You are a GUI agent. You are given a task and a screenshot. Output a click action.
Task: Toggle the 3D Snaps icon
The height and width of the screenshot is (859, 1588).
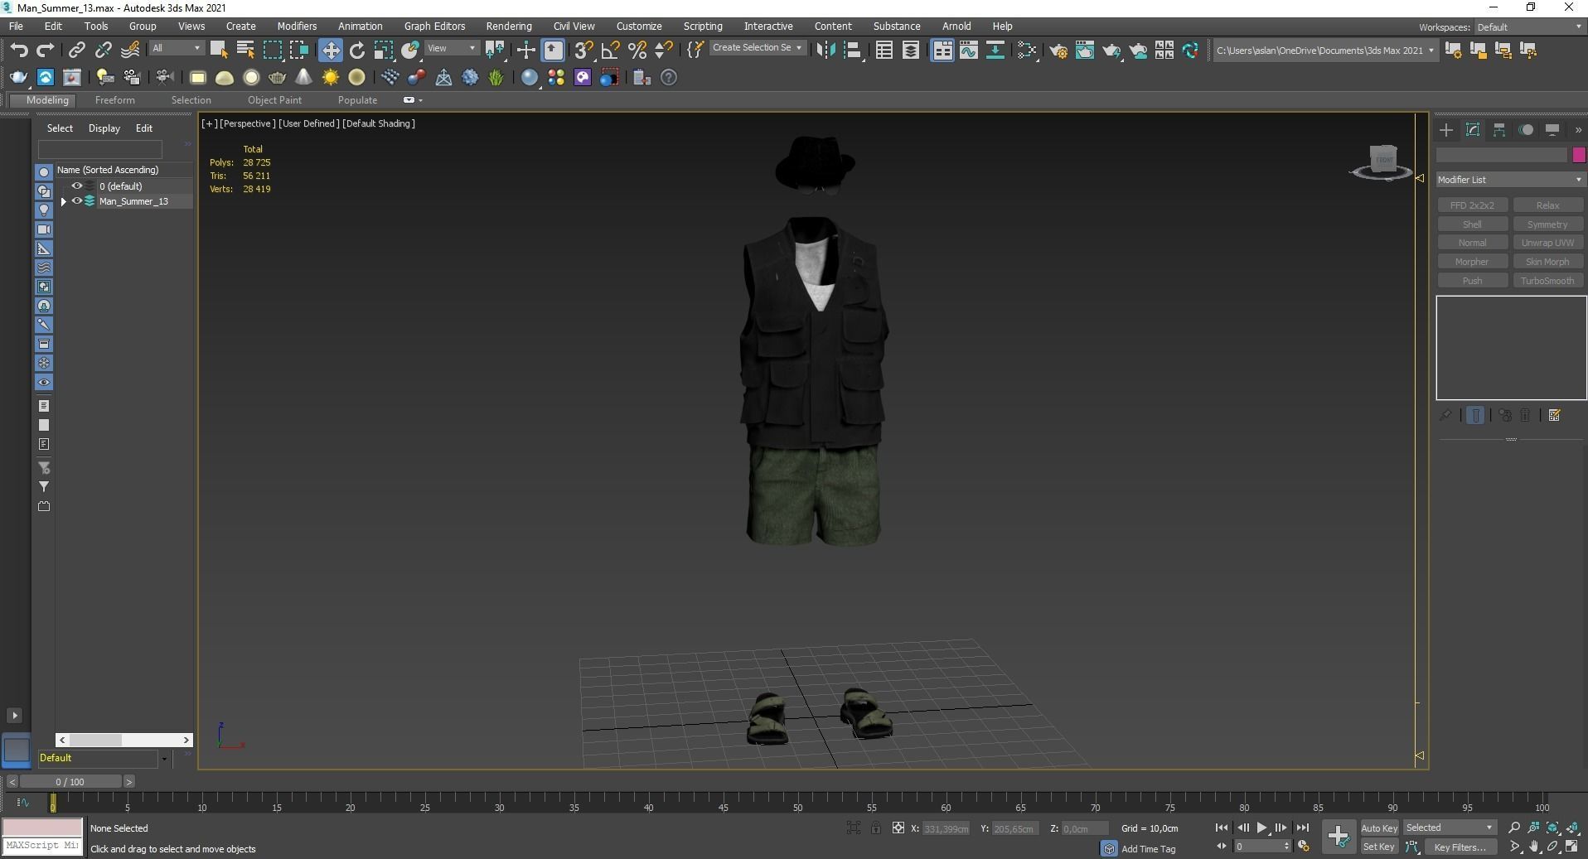tap(584, 51)
